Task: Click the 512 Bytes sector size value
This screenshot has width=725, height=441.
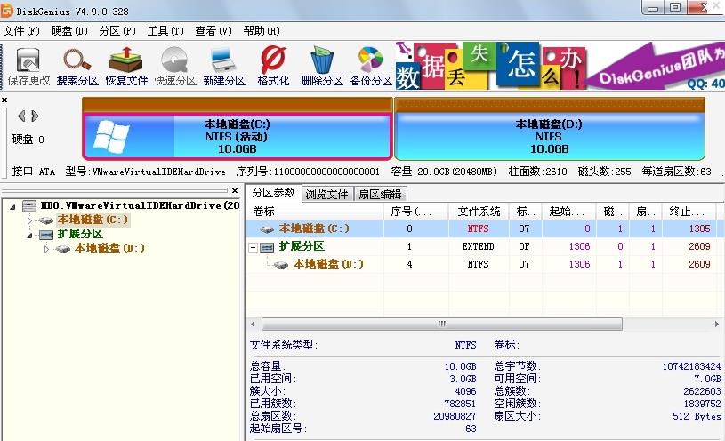Action: click(x=697, y=416)
